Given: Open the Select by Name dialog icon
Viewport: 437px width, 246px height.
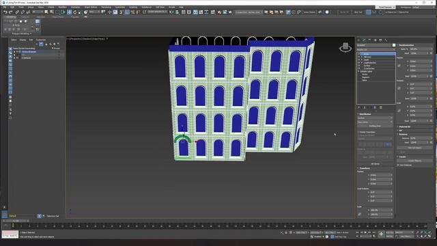Looking at the screenshot, I should coord(52,12).
